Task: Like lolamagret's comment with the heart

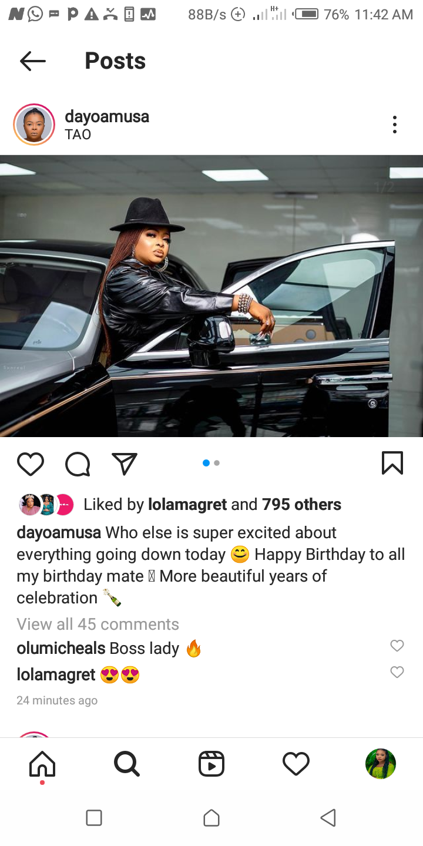Action: [397, 672]
